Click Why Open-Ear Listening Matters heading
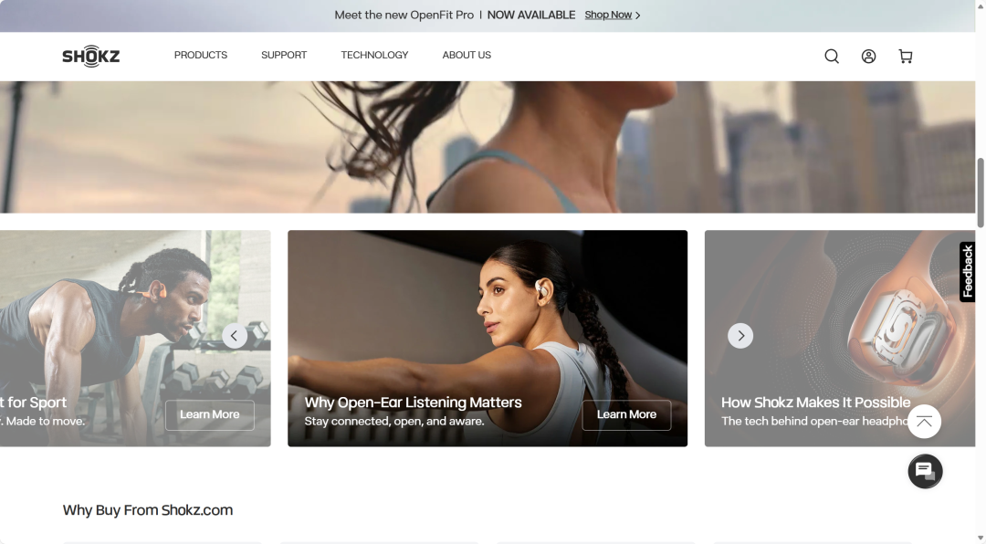This screenshot has height=544, width=986. point(413,403)
